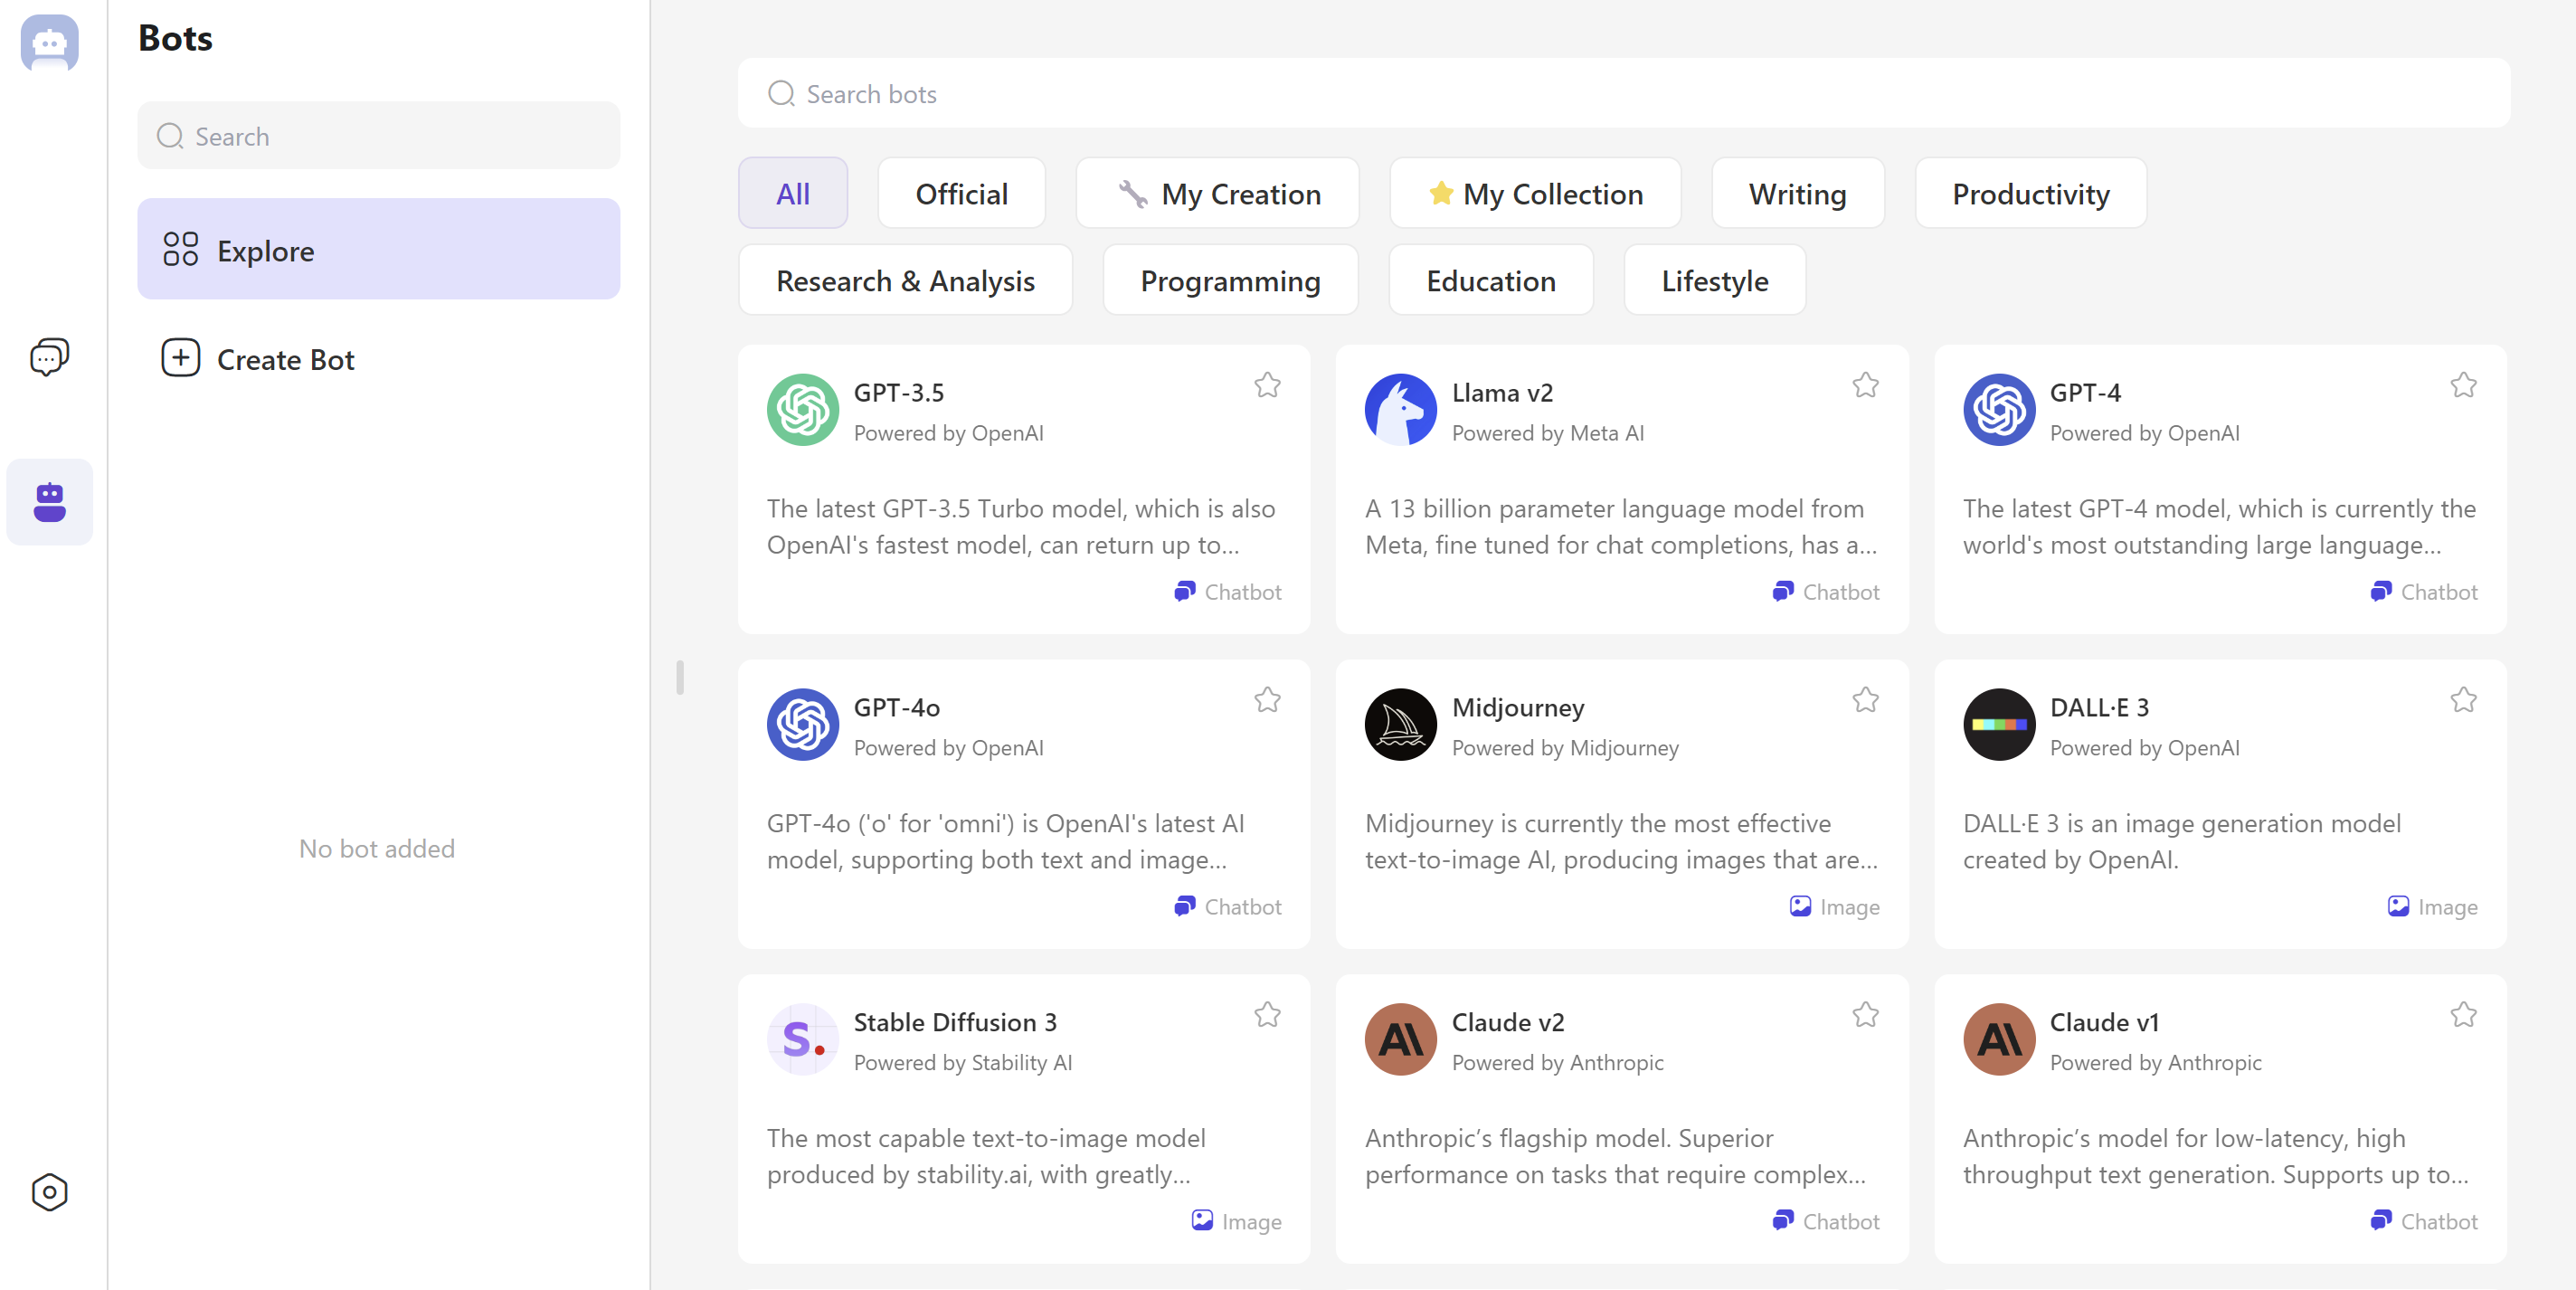
Task: Open the chat conversations sidebar icon
Action: tap(49, 357)
